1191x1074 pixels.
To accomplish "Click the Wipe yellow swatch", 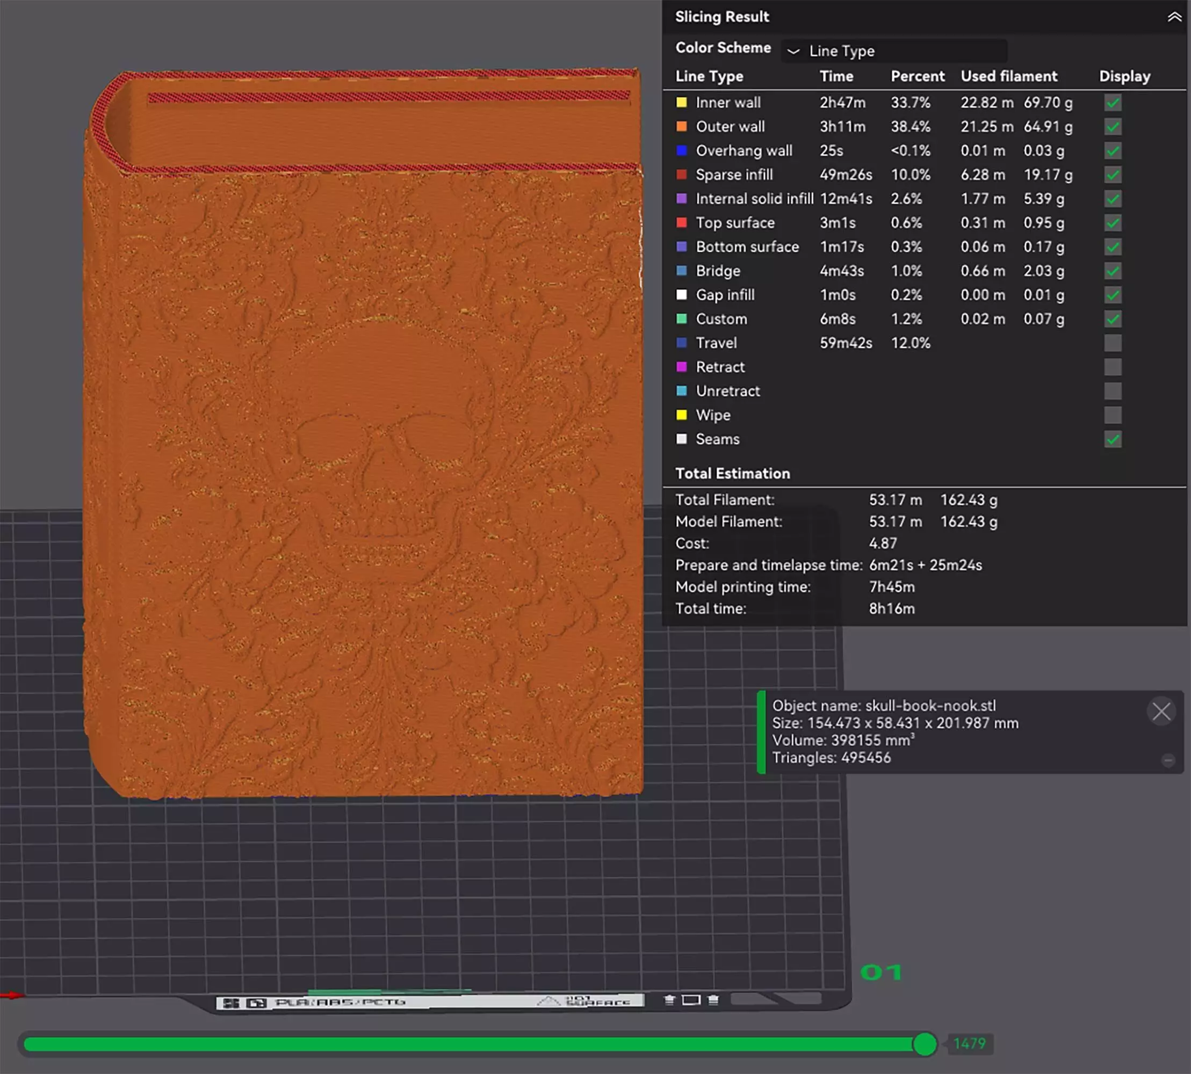I will point(682,415).
